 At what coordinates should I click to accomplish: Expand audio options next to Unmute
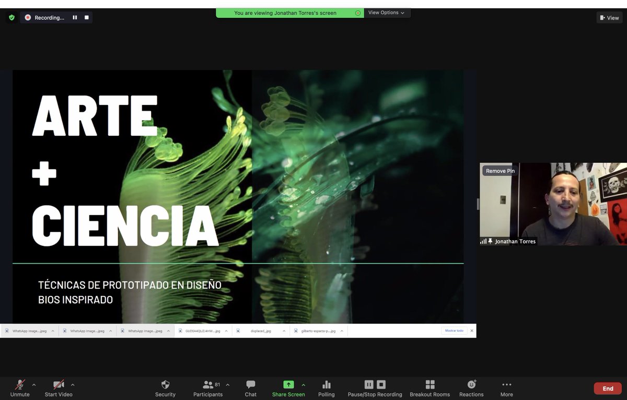click(34, 385)
